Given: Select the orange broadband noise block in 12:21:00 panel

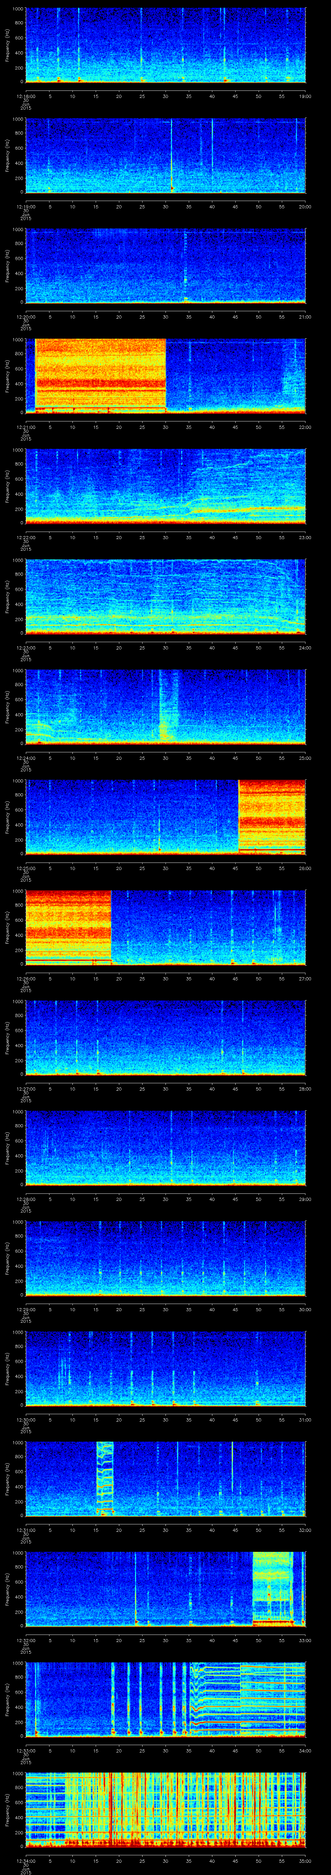Looking at the screenshot, I should point(101,376).
